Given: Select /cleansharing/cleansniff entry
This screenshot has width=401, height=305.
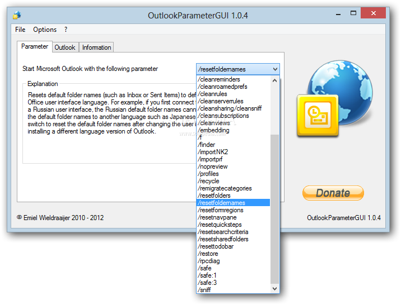Looking at the screenshot, I should [x=233, y=108].
